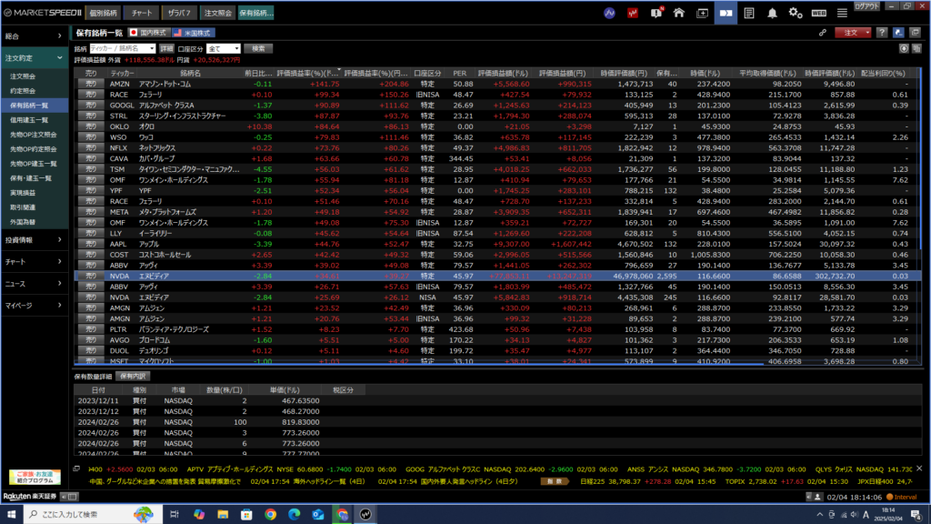
Task: Expand the 総合 sidebar section
Action: 34,36
